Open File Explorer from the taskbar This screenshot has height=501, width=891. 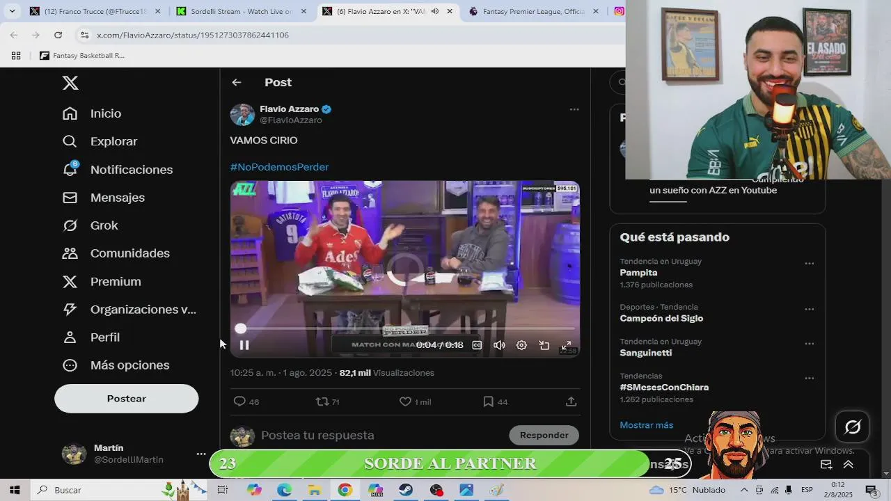coord(315,490)
